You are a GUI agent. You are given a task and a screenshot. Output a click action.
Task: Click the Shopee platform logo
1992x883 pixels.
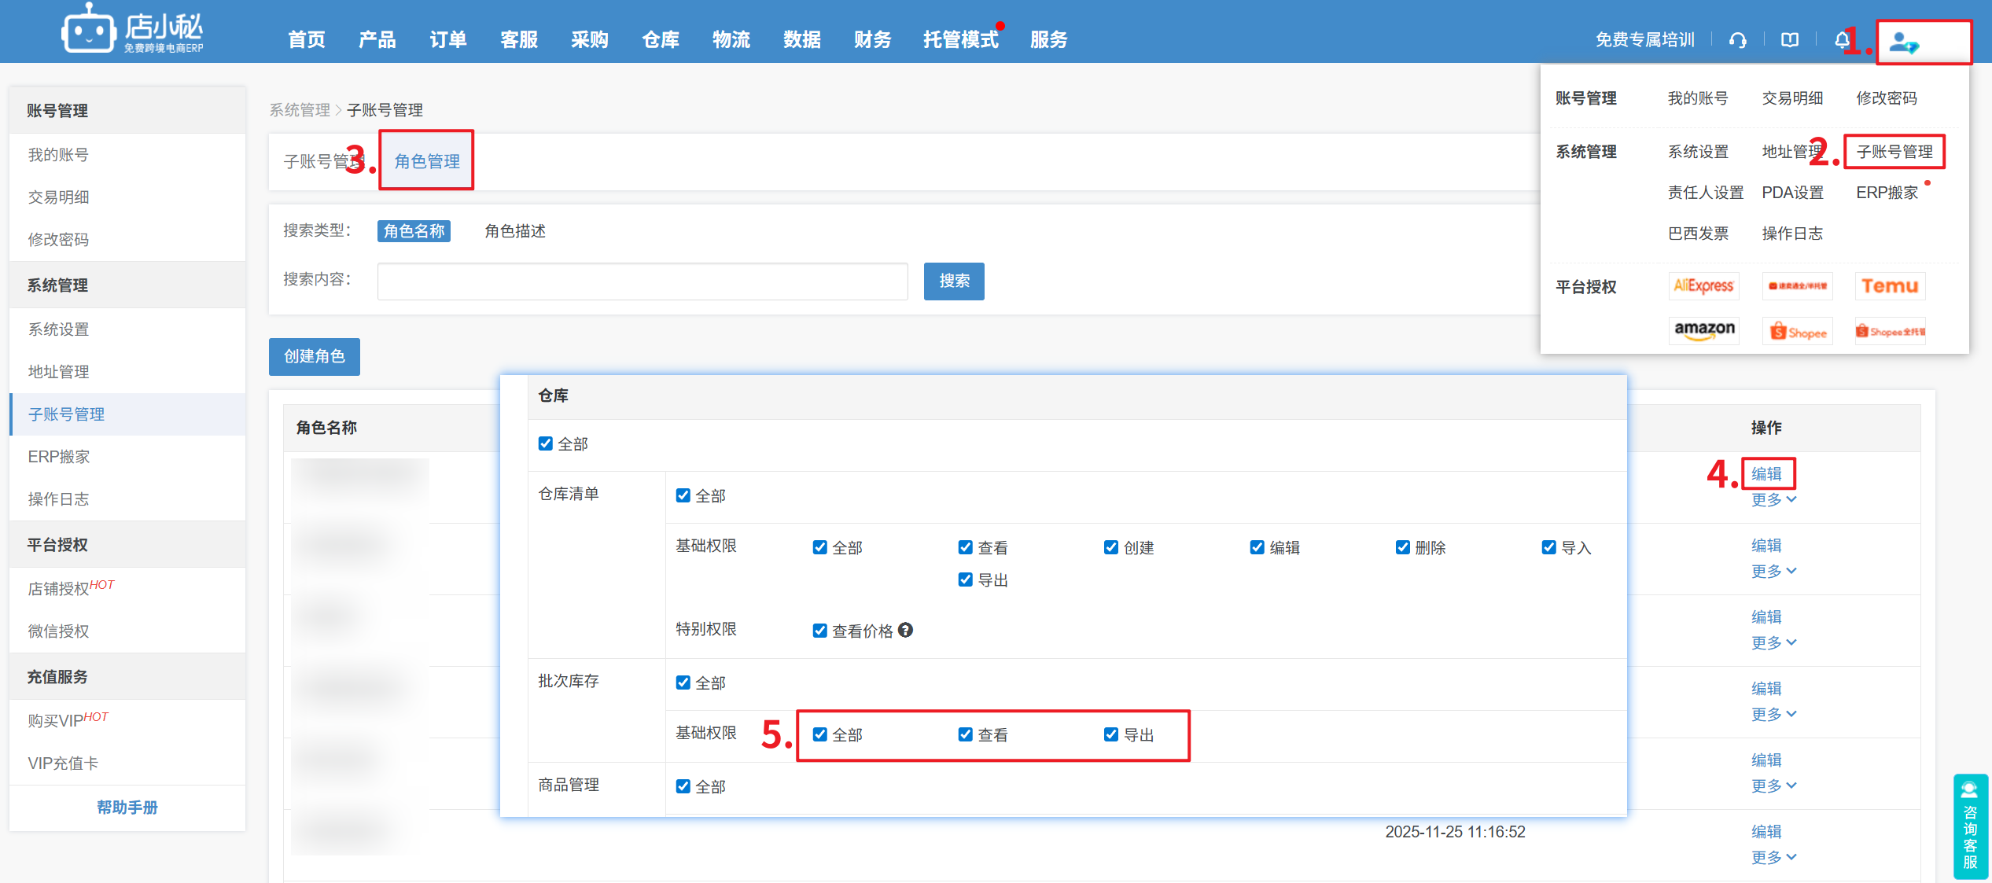point(1798,332)
